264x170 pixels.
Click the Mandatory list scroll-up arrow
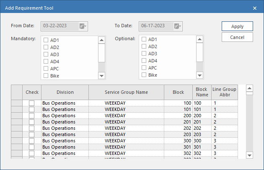(x=101, y=40)
